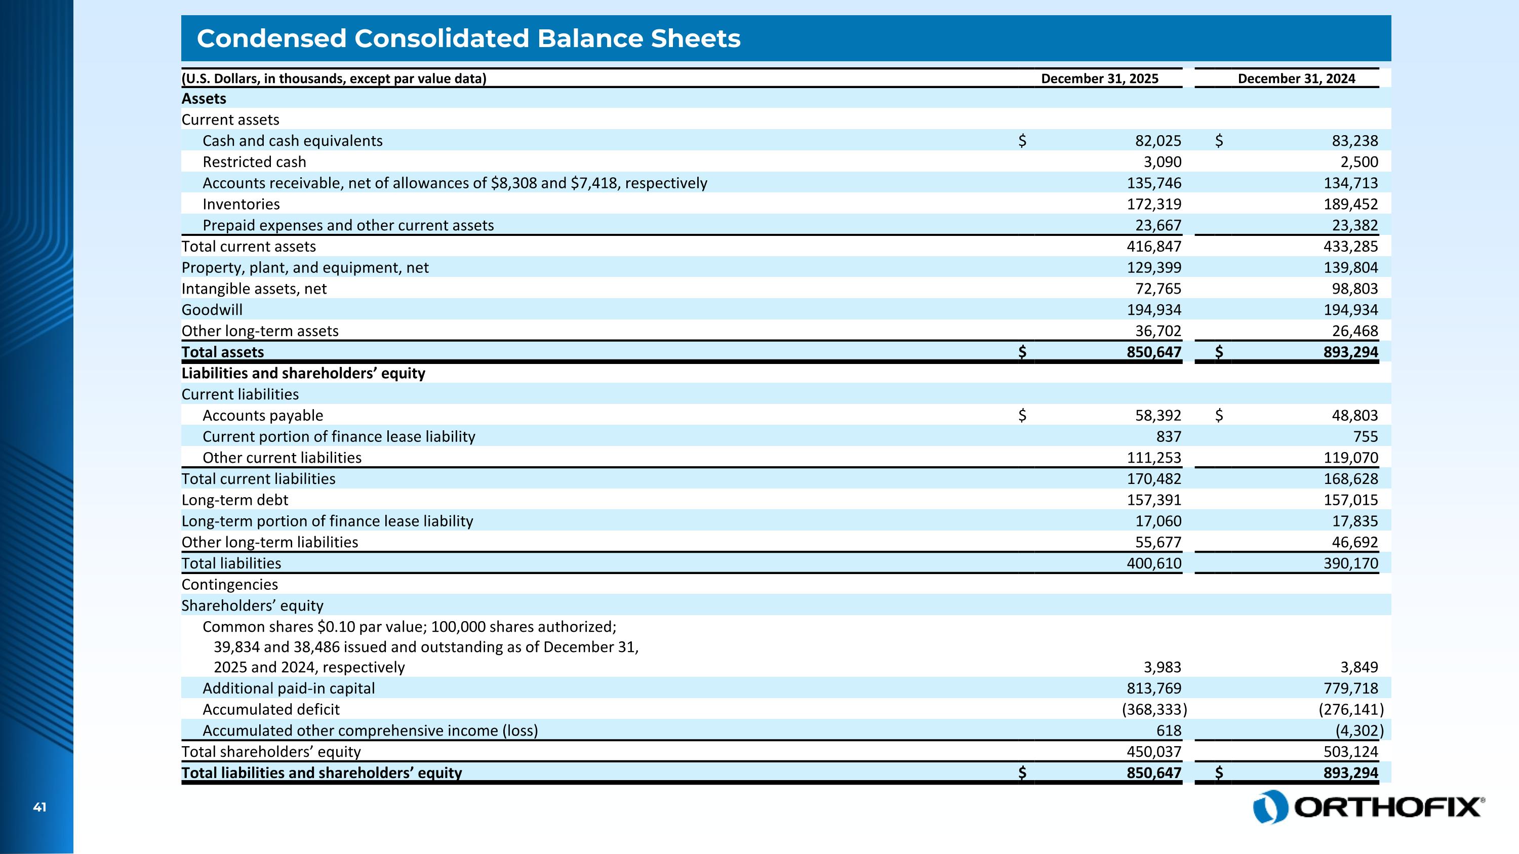Screen dimensions: 1519x854
Task: Click the Goodwill row label
Action: (212, 309)
